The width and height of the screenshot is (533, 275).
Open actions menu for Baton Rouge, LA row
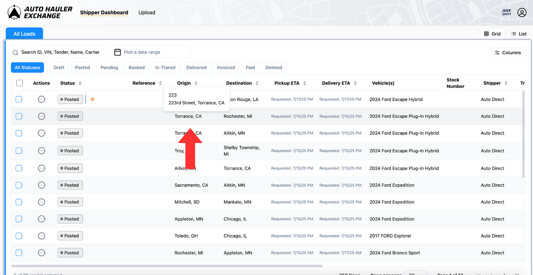click(x=42, y=99)
